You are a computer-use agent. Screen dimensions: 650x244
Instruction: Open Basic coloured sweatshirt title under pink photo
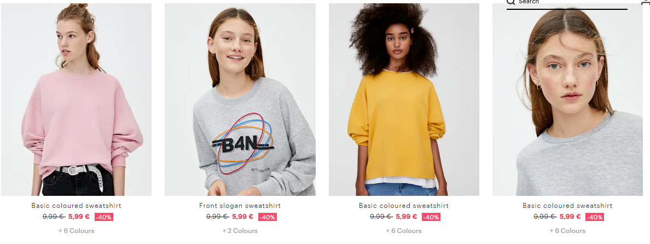click(76, 206)
